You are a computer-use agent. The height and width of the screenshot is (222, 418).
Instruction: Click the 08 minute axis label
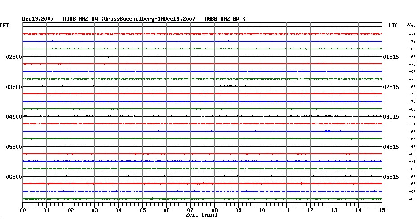click(214, 210)
